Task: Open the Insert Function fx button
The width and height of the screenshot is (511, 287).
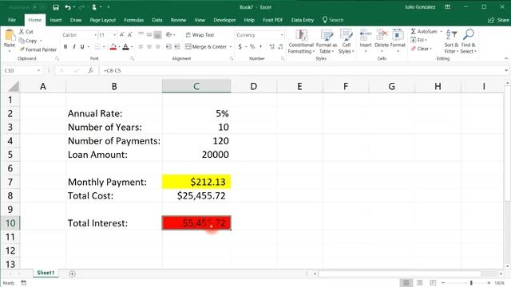Action: point(90,71)
